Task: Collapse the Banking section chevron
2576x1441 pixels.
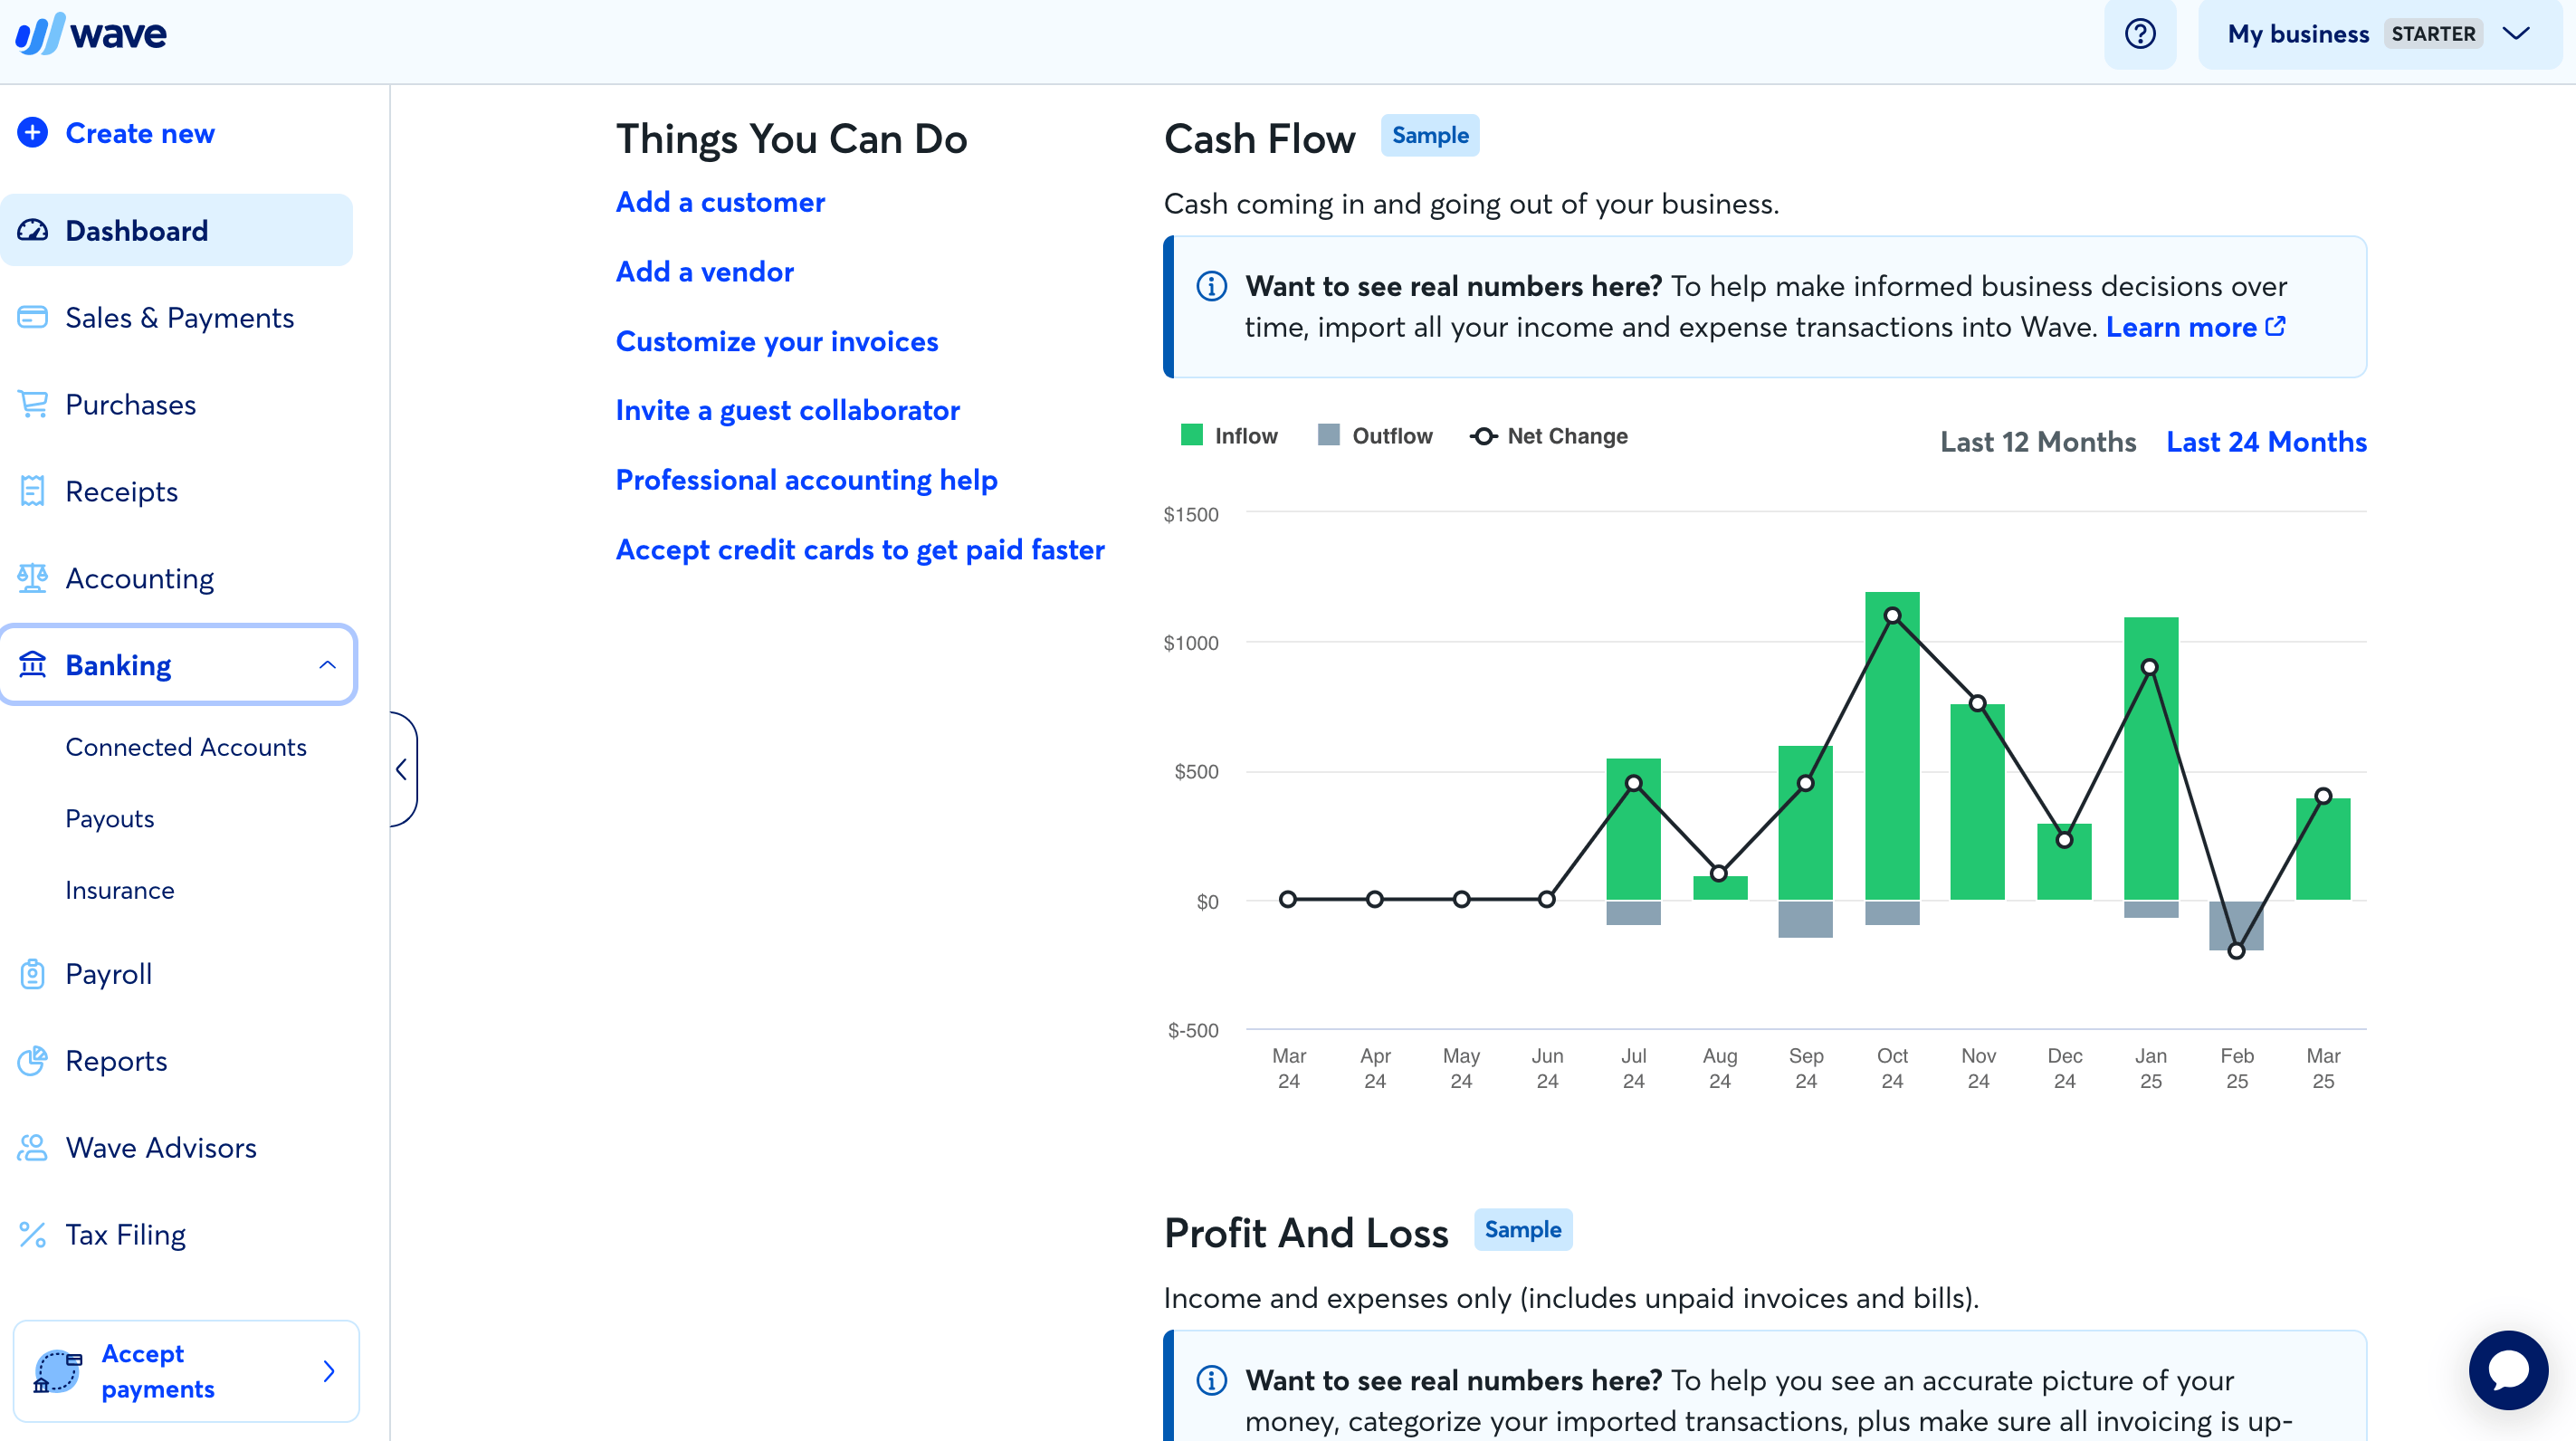Action: [328, 664]
